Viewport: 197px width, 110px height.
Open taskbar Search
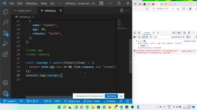pyautogui.click(x=65, y=107)
